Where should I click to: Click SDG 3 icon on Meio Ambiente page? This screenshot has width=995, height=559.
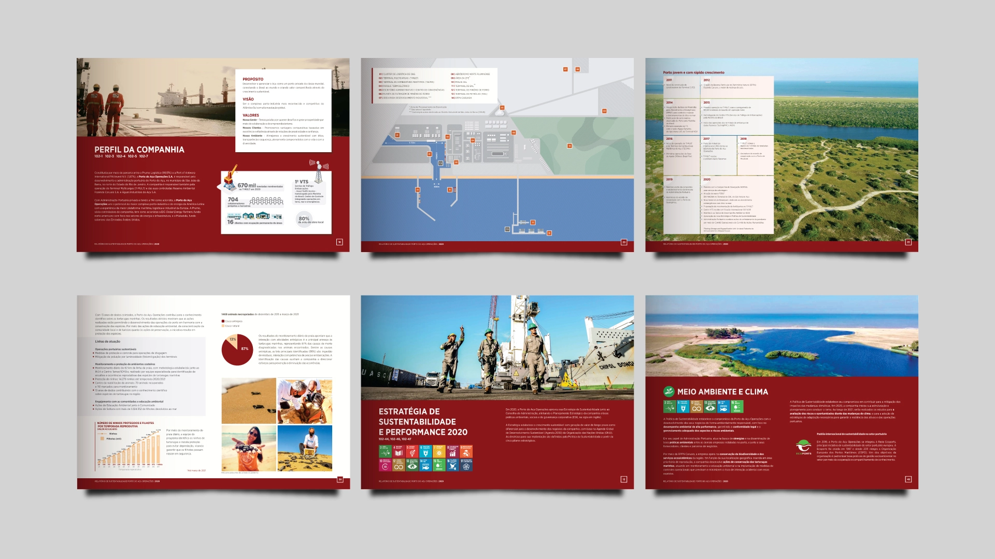pos(670,406)
